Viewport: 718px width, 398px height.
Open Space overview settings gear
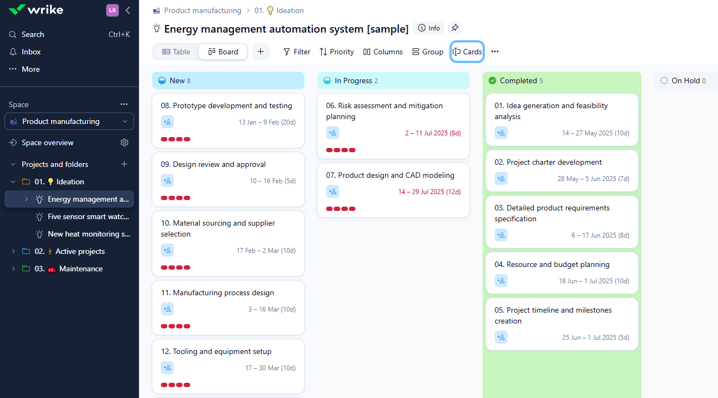coord(124,142)
